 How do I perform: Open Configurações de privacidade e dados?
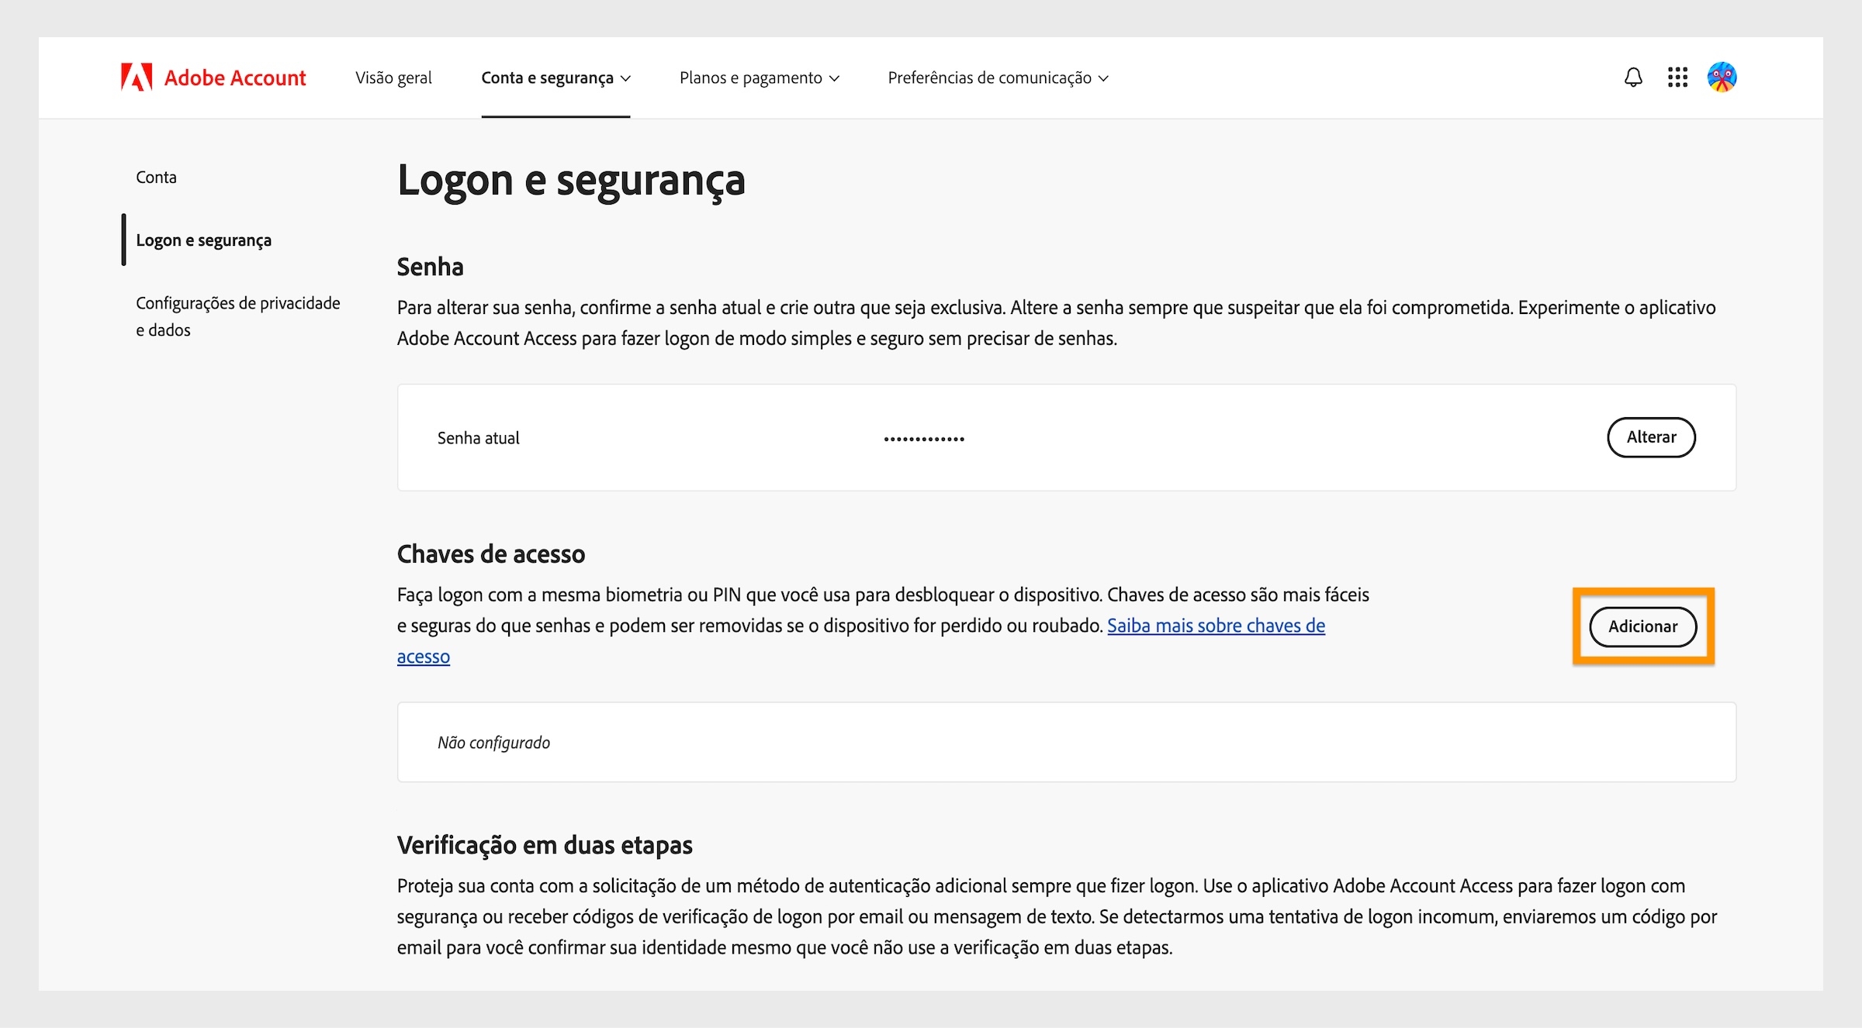[237, 316]
